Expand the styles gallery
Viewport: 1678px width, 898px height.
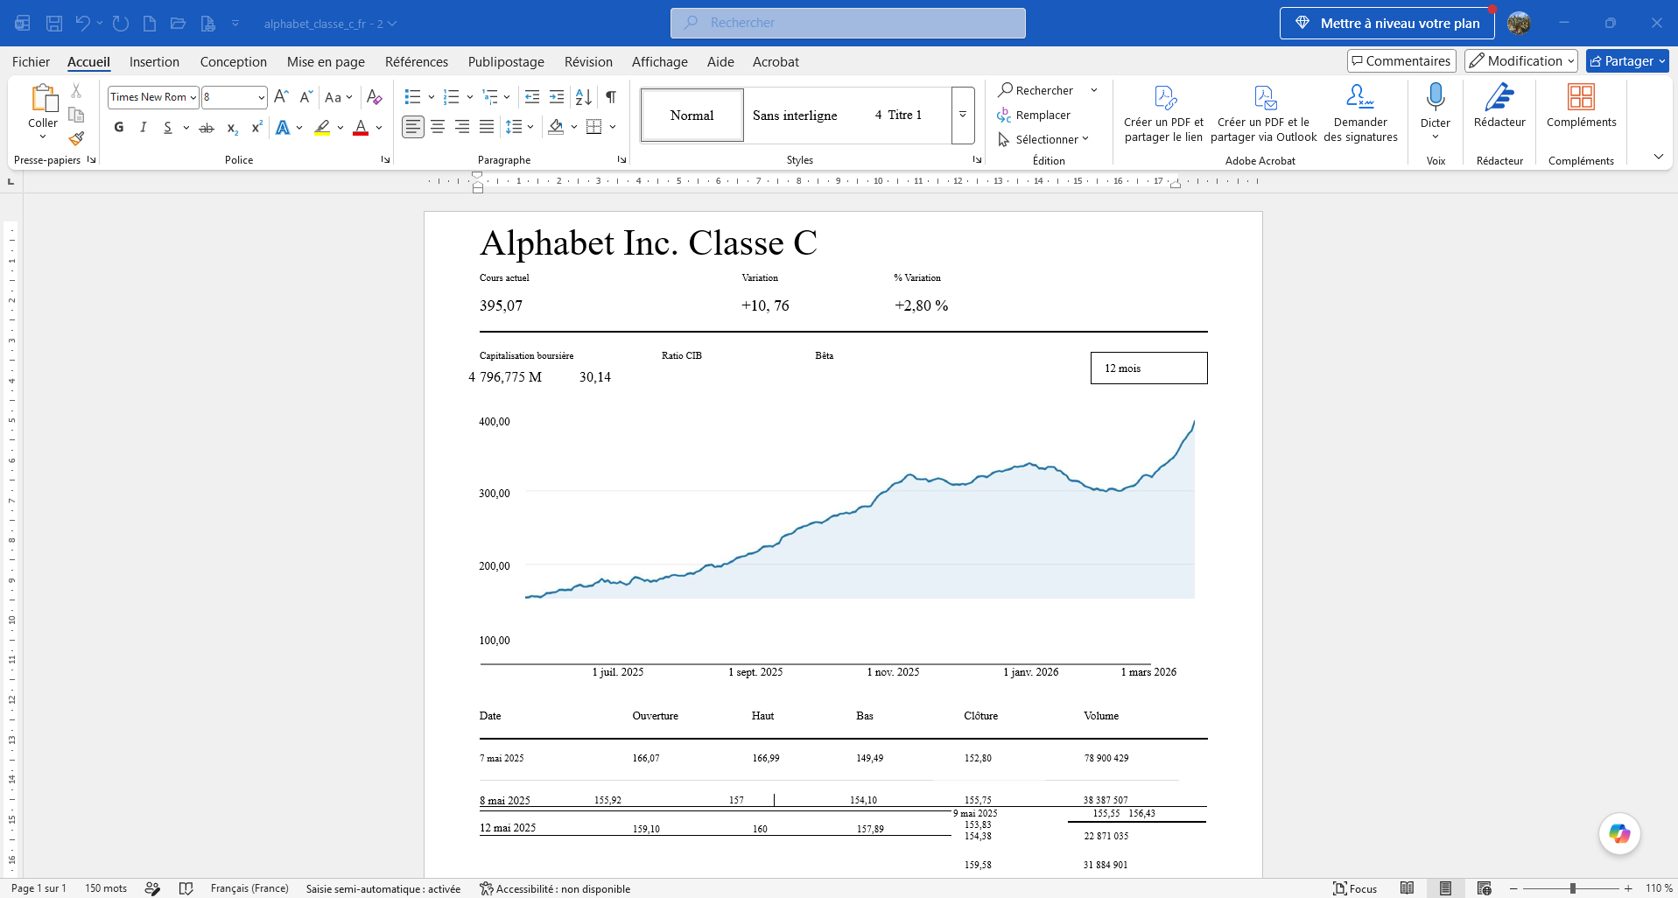click(963, 115)
